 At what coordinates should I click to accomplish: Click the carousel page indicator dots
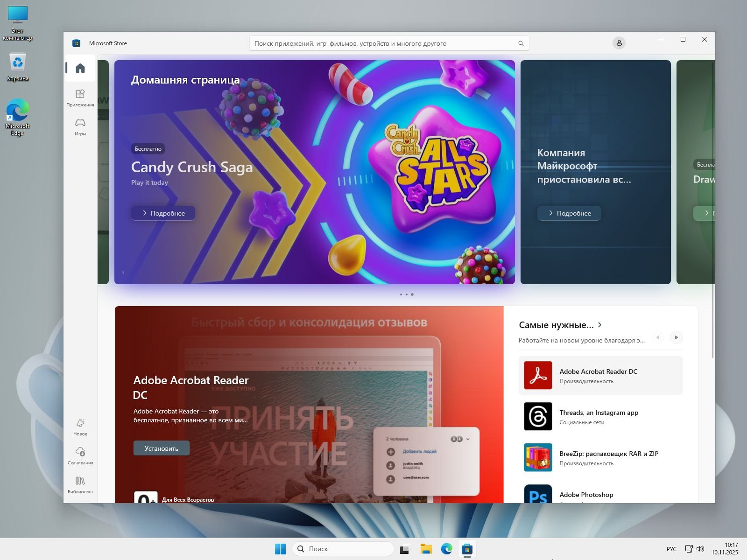click(x=406, y=294)
